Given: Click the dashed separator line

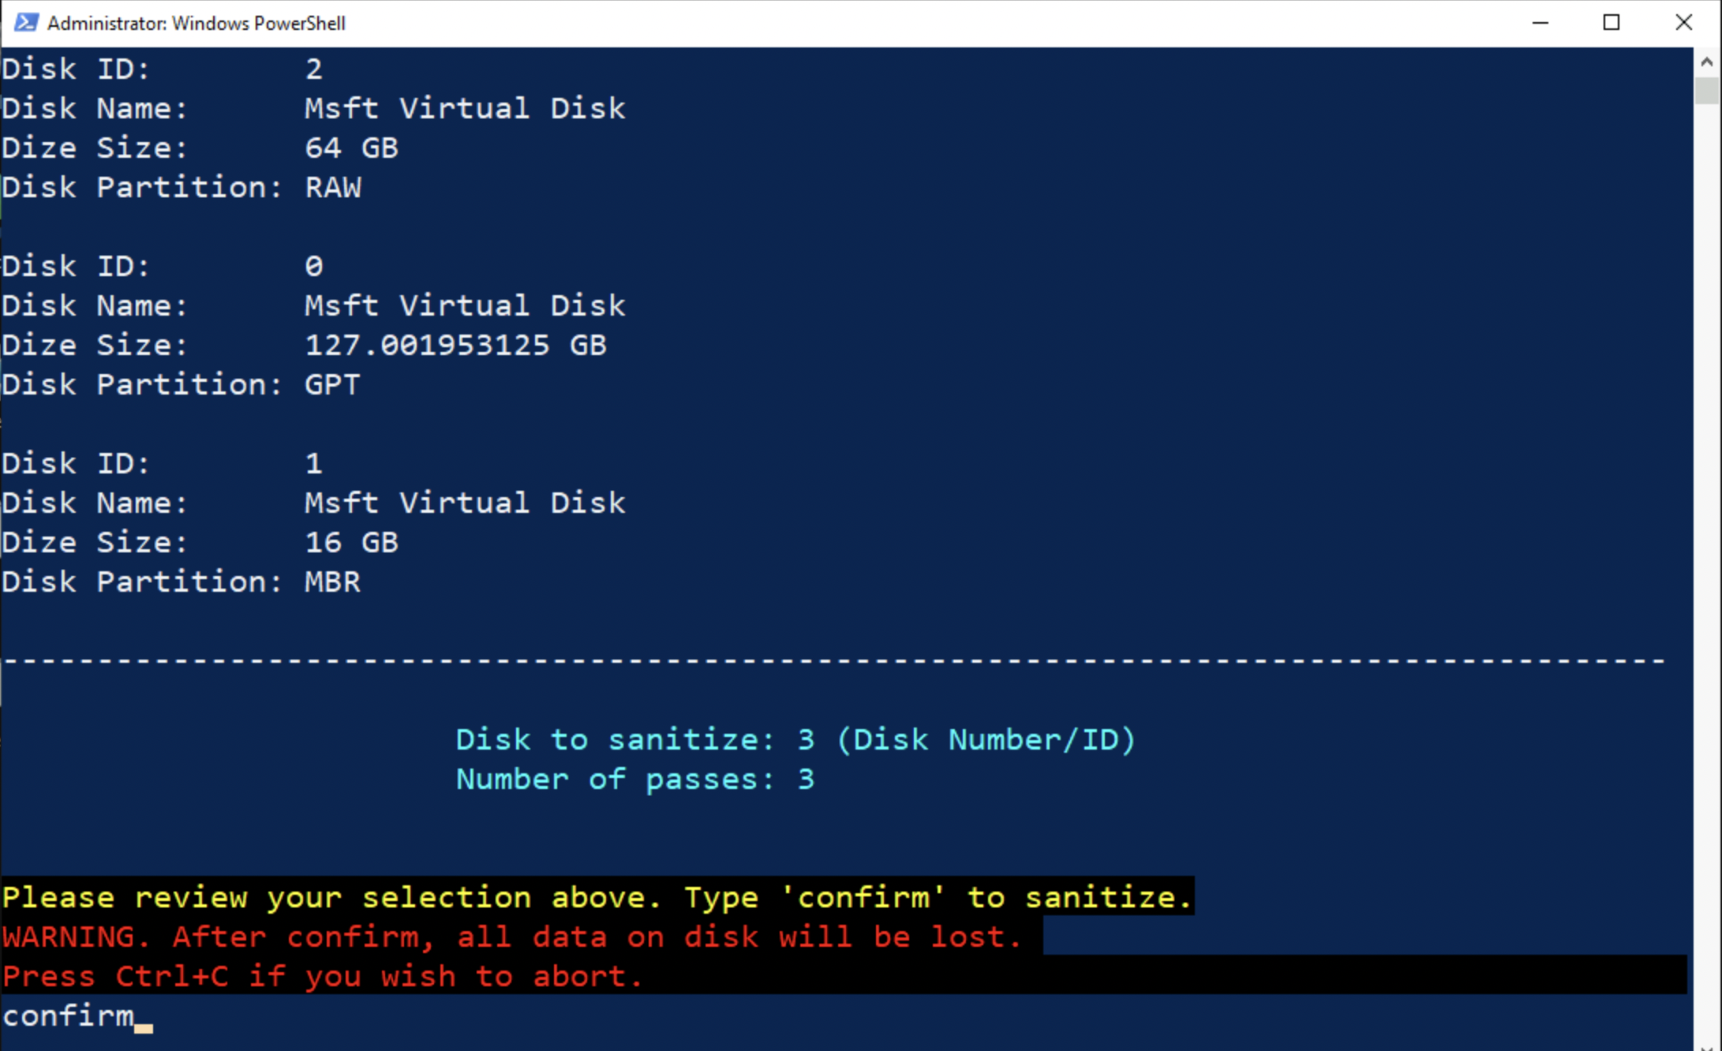Looking at the screenshot, I should coord(833,660).
